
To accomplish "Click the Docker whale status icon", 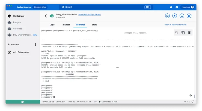I will 23,102.
